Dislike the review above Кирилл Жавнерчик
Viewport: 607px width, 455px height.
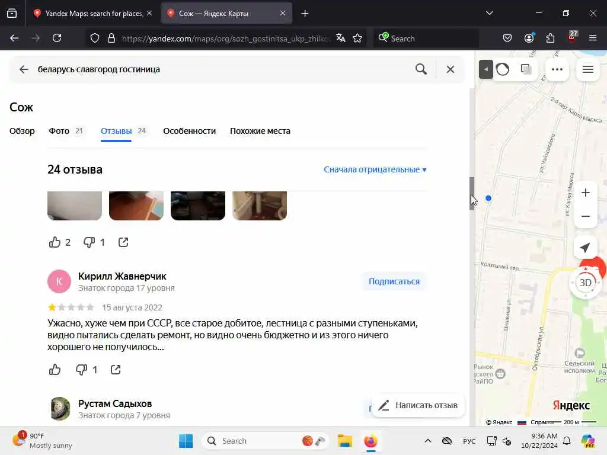(89, 242)
